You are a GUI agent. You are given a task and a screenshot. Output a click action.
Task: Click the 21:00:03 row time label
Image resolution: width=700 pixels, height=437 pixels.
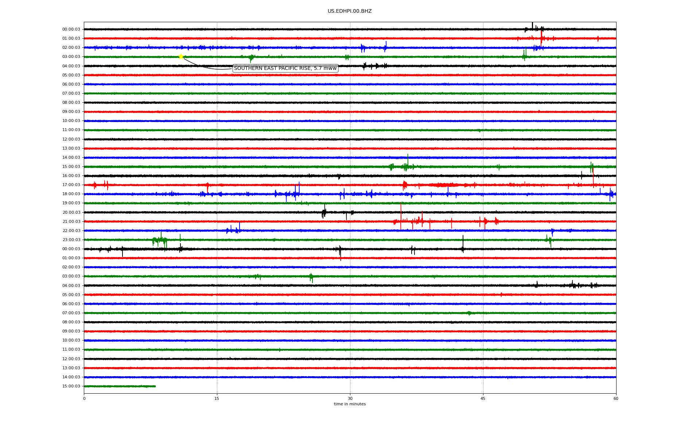pos(71,222)
